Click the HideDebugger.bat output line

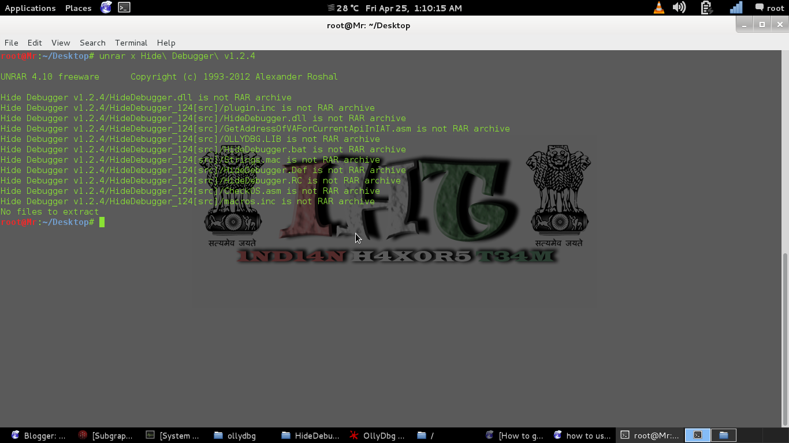click(x=203, y=149)
